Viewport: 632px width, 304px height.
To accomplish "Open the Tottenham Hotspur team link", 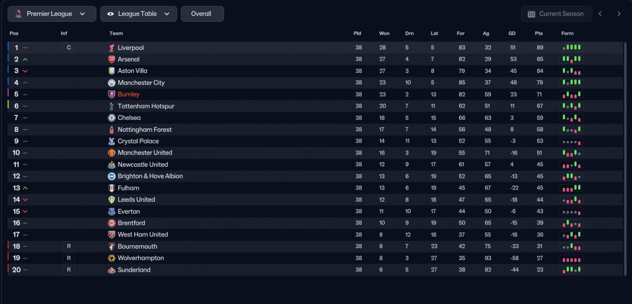I will [x=146, y=106].
